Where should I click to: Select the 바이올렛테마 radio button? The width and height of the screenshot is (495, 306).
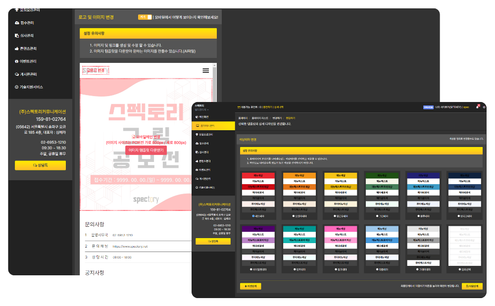pyautogui.click(x=251, y=269)
